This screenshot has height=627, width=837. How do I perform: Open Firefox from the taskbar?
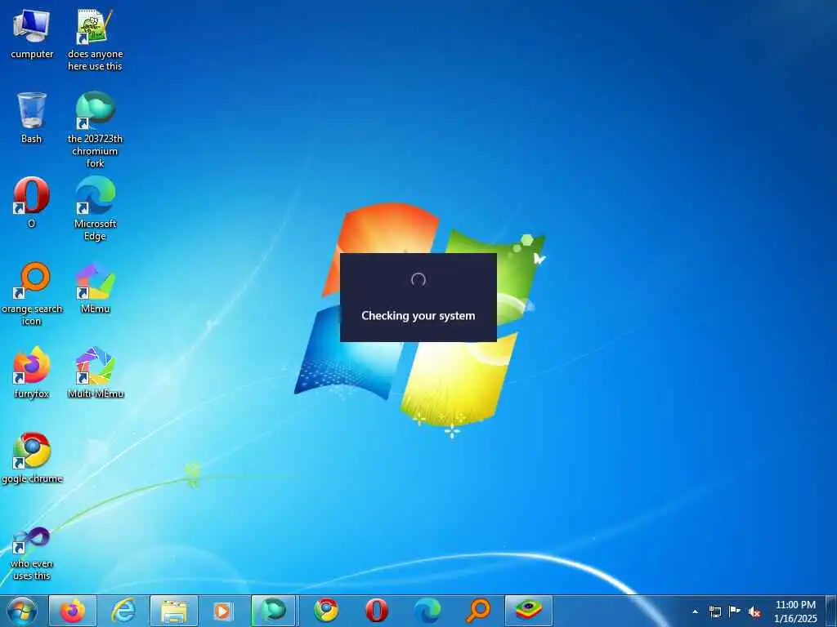click(73, 611)
